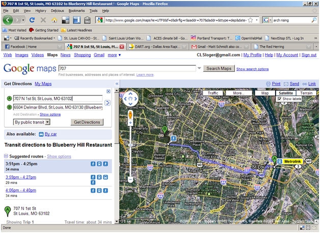Click green marker A on map
Screen dimensions: 320x233
275,160
